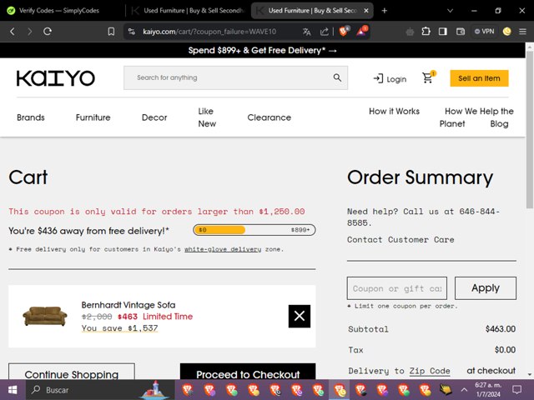Click the browser forward arrow
This screenshot has width=534, height=400.
pyautogui.click(x=30, y=32)
